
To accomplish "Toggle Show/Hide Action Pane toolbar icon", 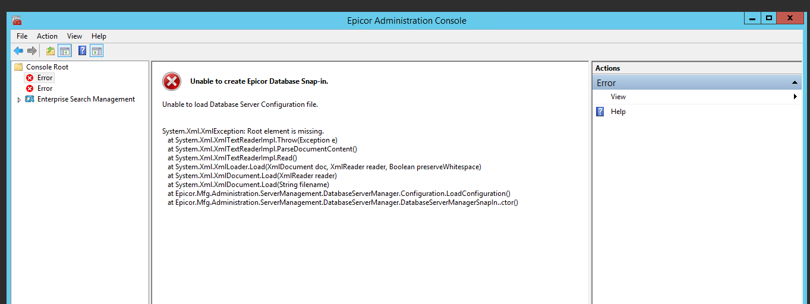I will [x=97, y=51].
